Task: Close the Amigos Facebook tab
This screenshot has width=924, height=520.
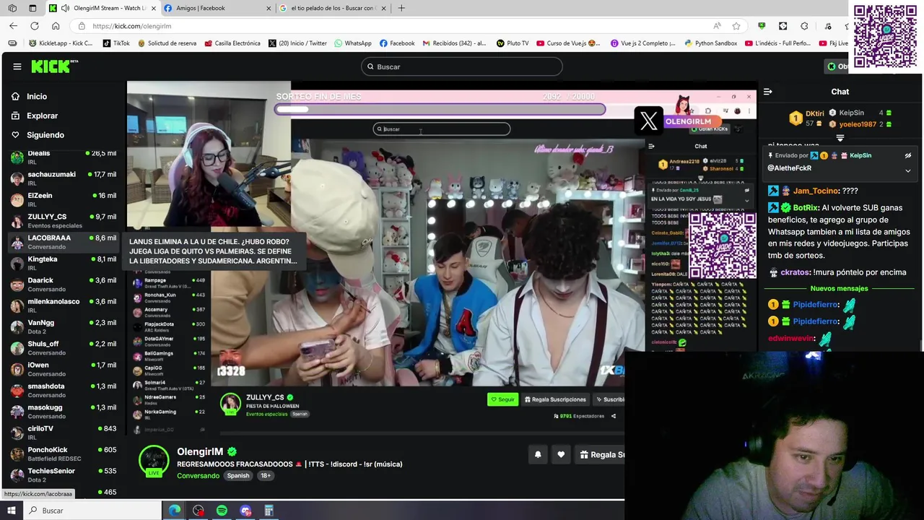Action: (269, 8)
